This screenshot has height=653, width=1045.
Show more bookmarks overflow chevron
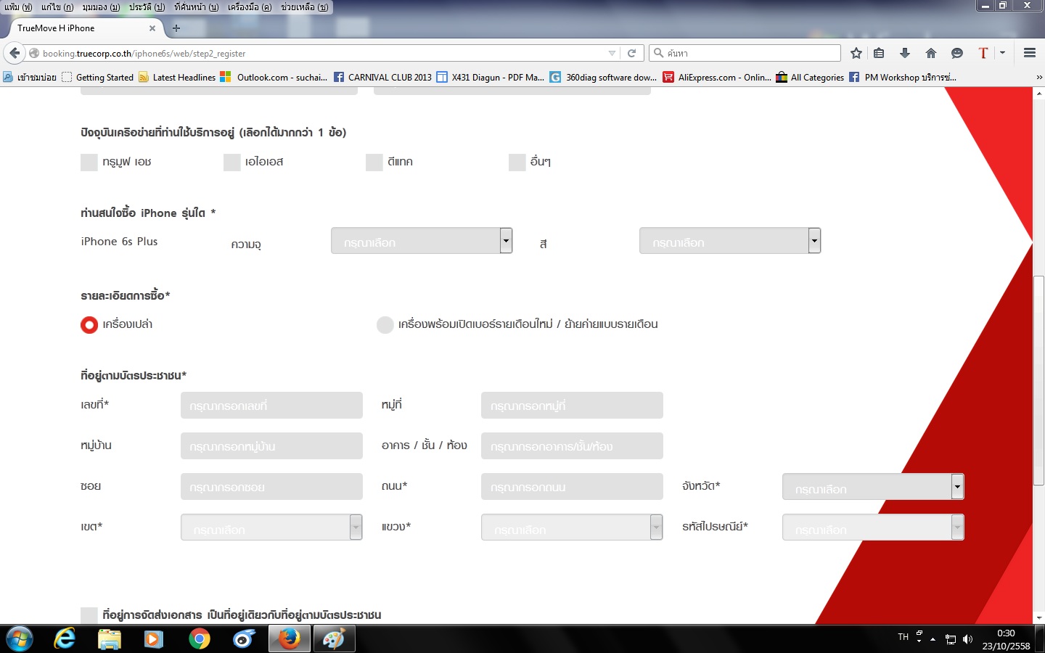click(x=1038, y=77)
